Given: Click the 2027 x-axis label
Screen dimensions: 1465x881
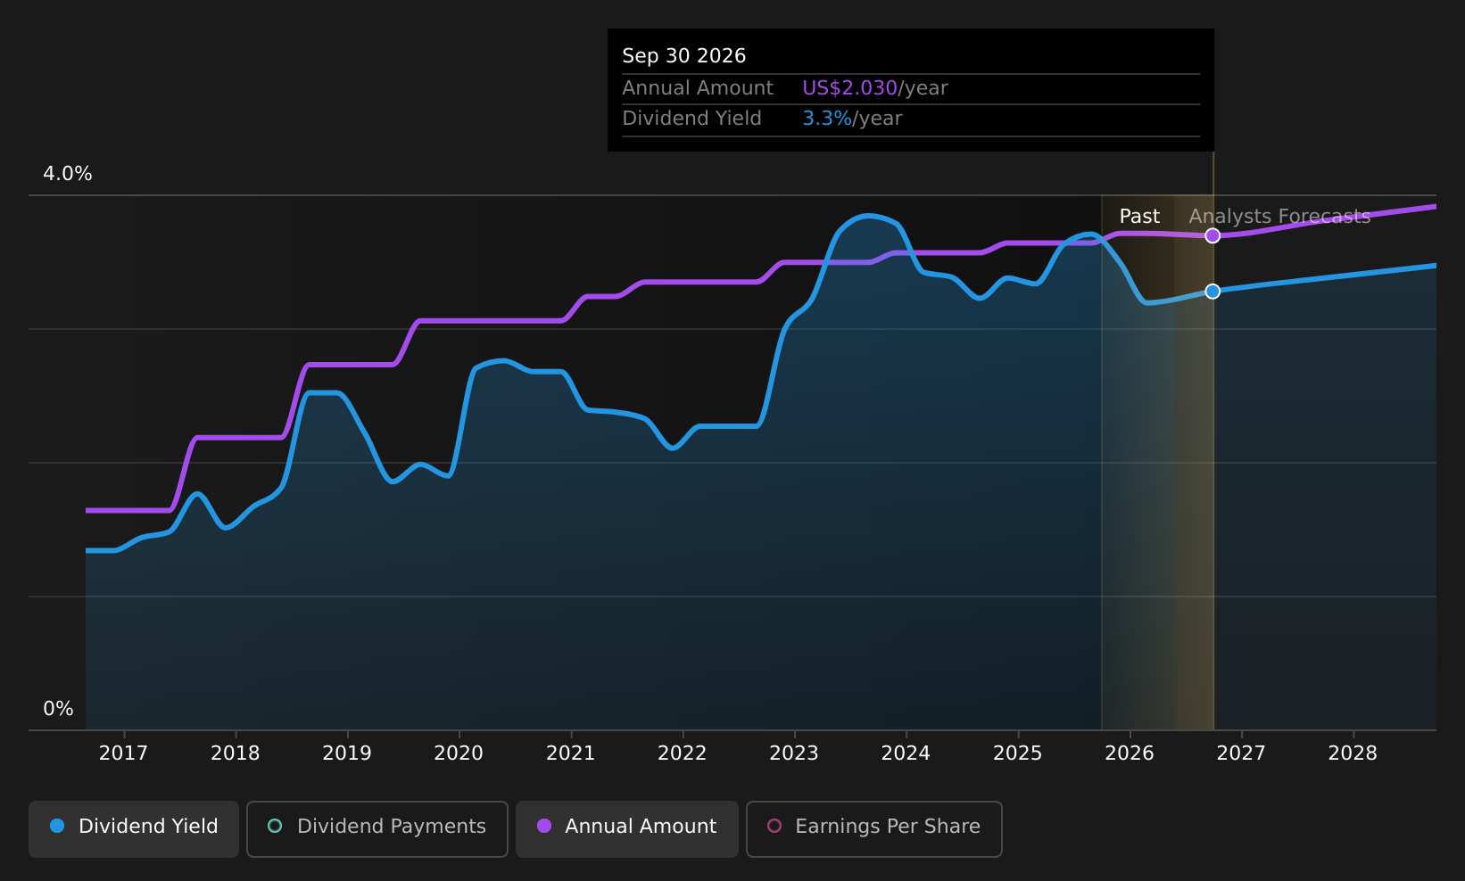Looking at the screenshot, I should (x=1241, y=753).
